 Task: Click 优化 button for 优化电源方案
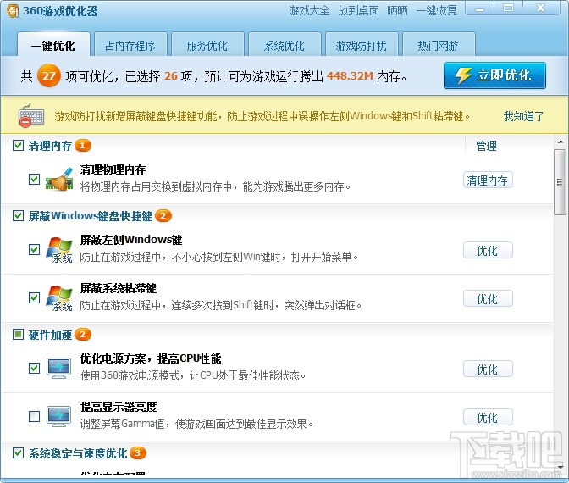pyautogui.click(x=488, y=369)
